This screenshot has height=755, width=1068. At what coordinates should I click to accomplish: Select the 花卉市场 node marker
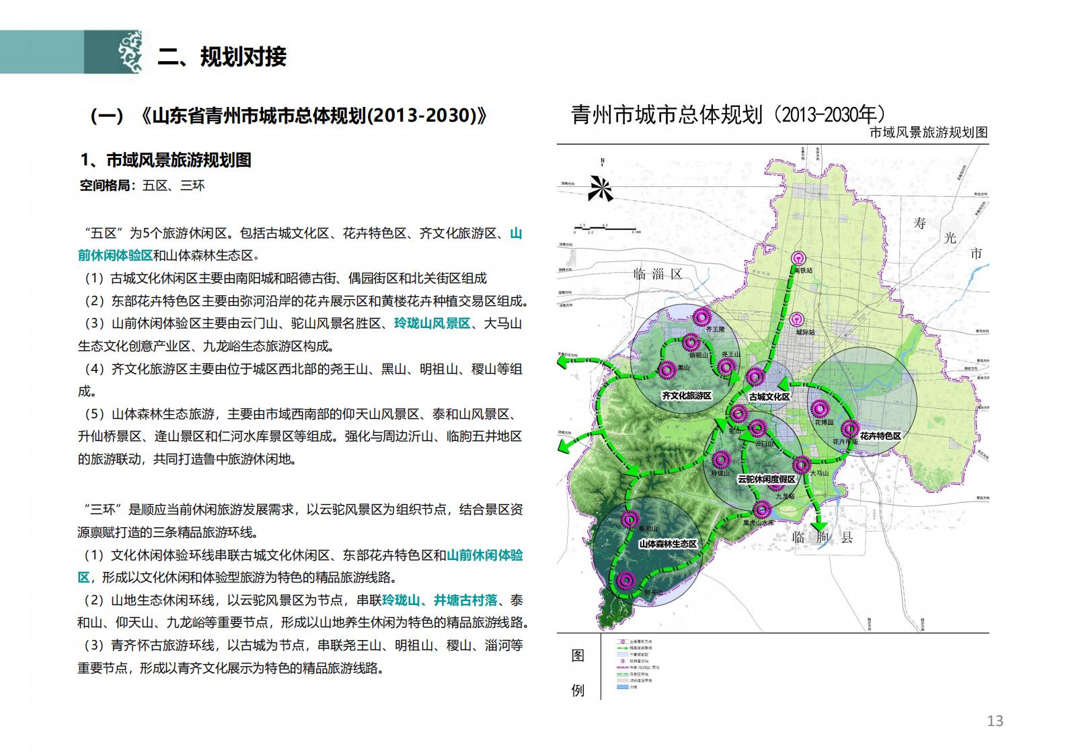(851, 428)
